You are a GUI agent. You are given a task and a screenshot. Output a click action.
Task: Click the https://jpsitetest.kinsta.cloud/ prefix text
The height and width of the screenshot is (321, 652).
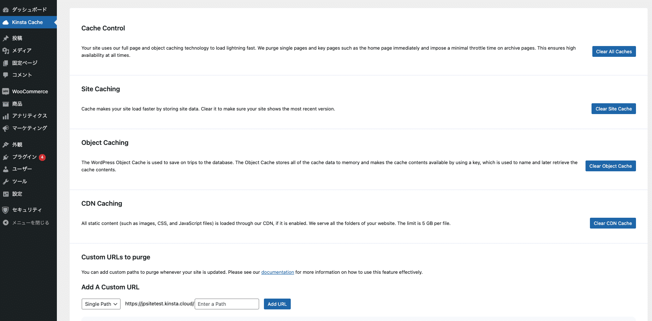click(x=159, y=304)
